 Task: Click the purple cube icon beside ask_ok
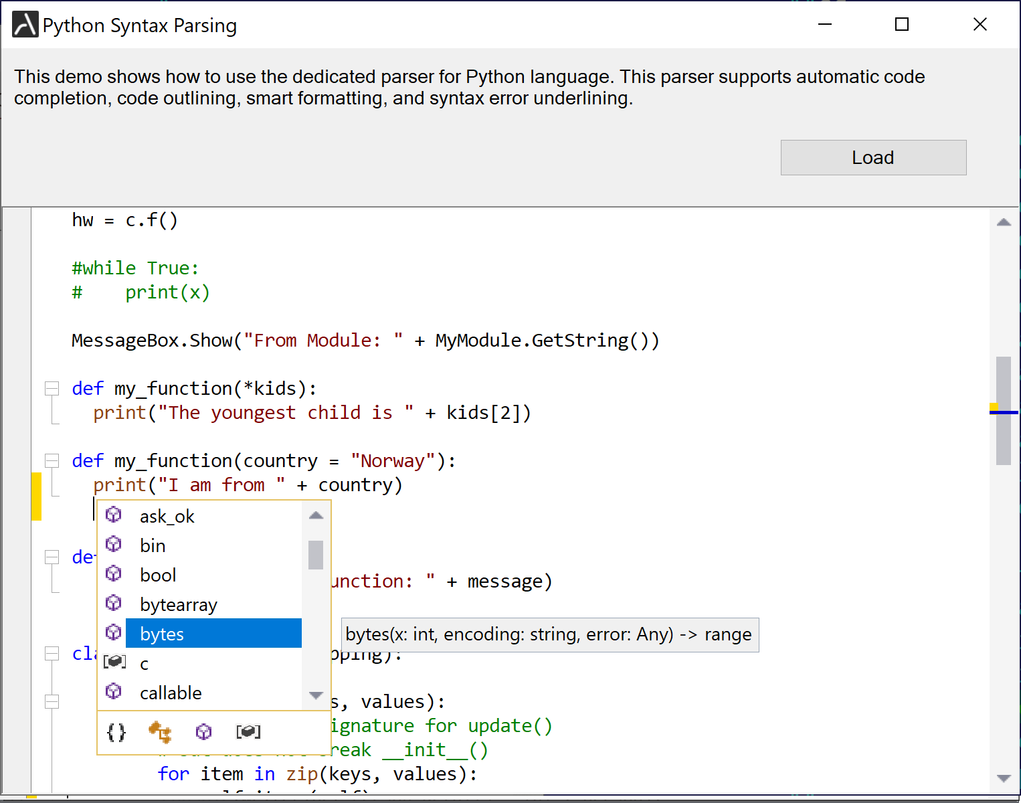[114, 515]
